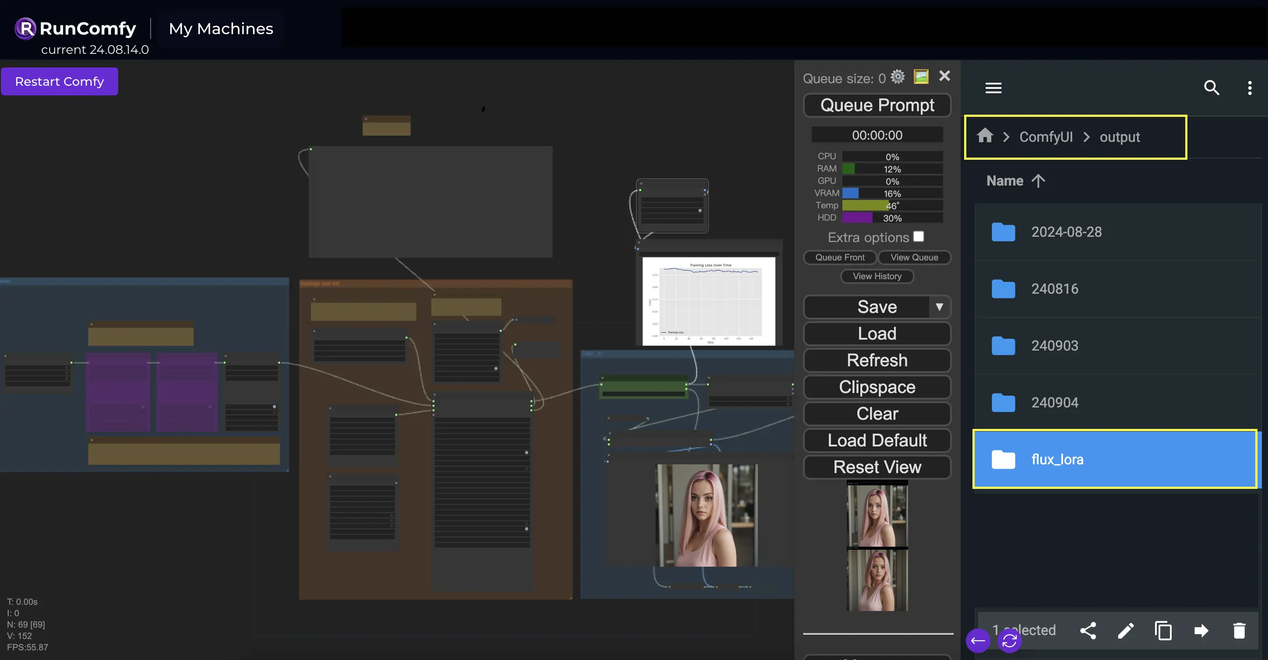This screenshot has width=1268, height=660.
Task: Click the View History button
Action: click(877, 276)
